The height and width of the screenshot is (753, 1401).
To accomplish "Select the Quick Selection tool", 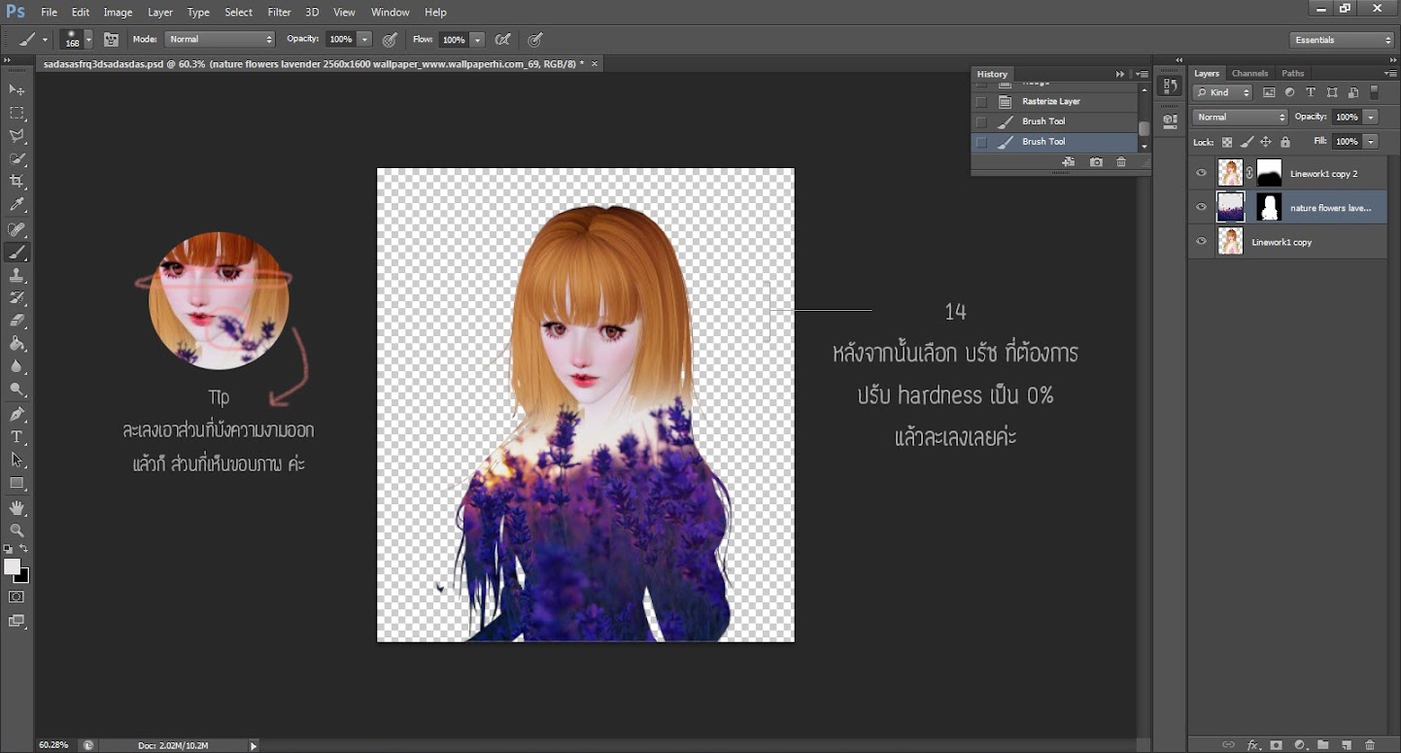I will click(x=17, y=159).
